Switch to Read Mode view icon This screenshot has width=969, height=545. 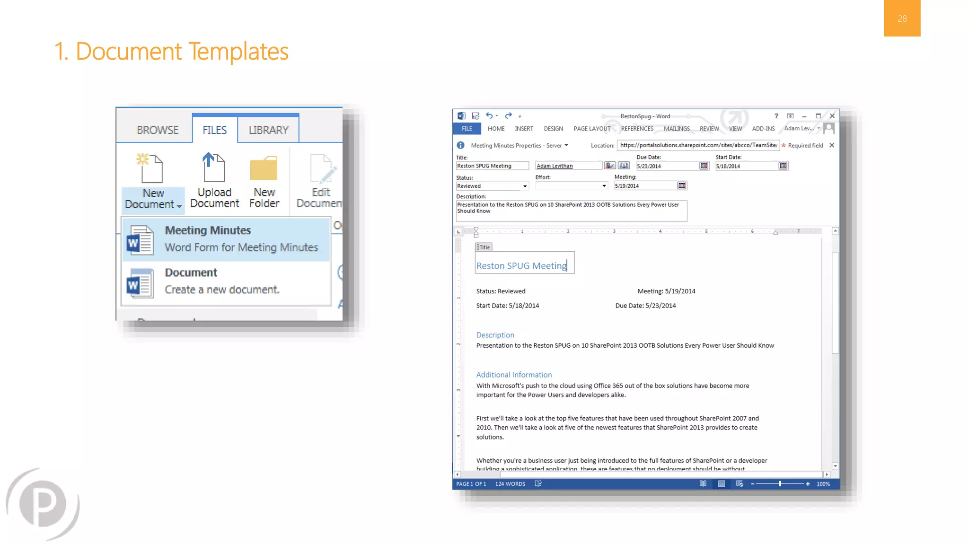pos(703,483)
